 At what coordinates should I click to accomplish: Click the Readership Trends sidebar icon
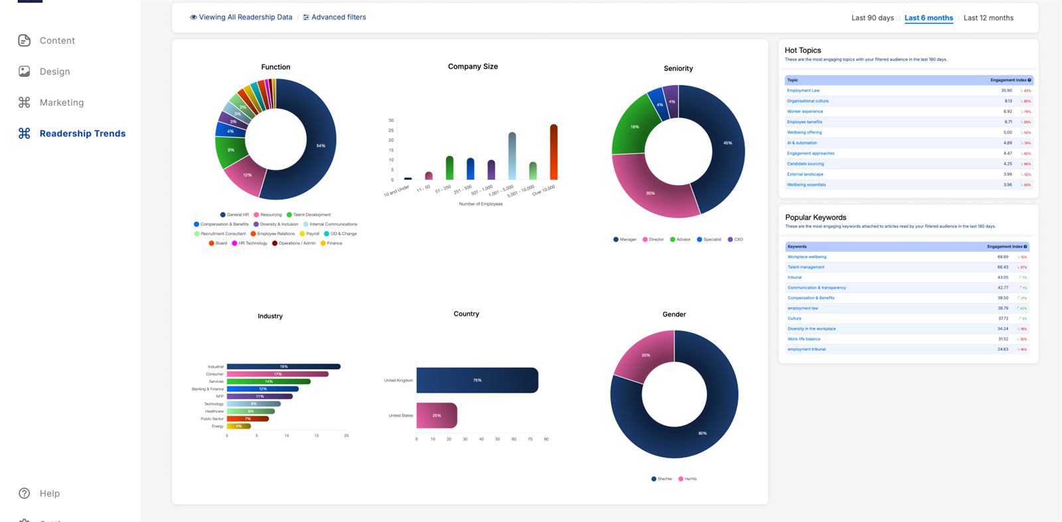point(25,133)
